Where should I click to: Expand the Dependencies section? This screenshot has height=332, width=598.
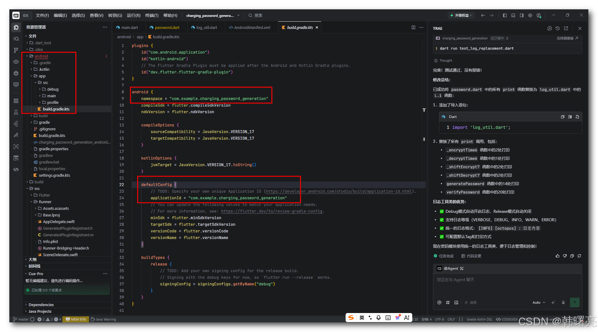(x=41, y=305)
